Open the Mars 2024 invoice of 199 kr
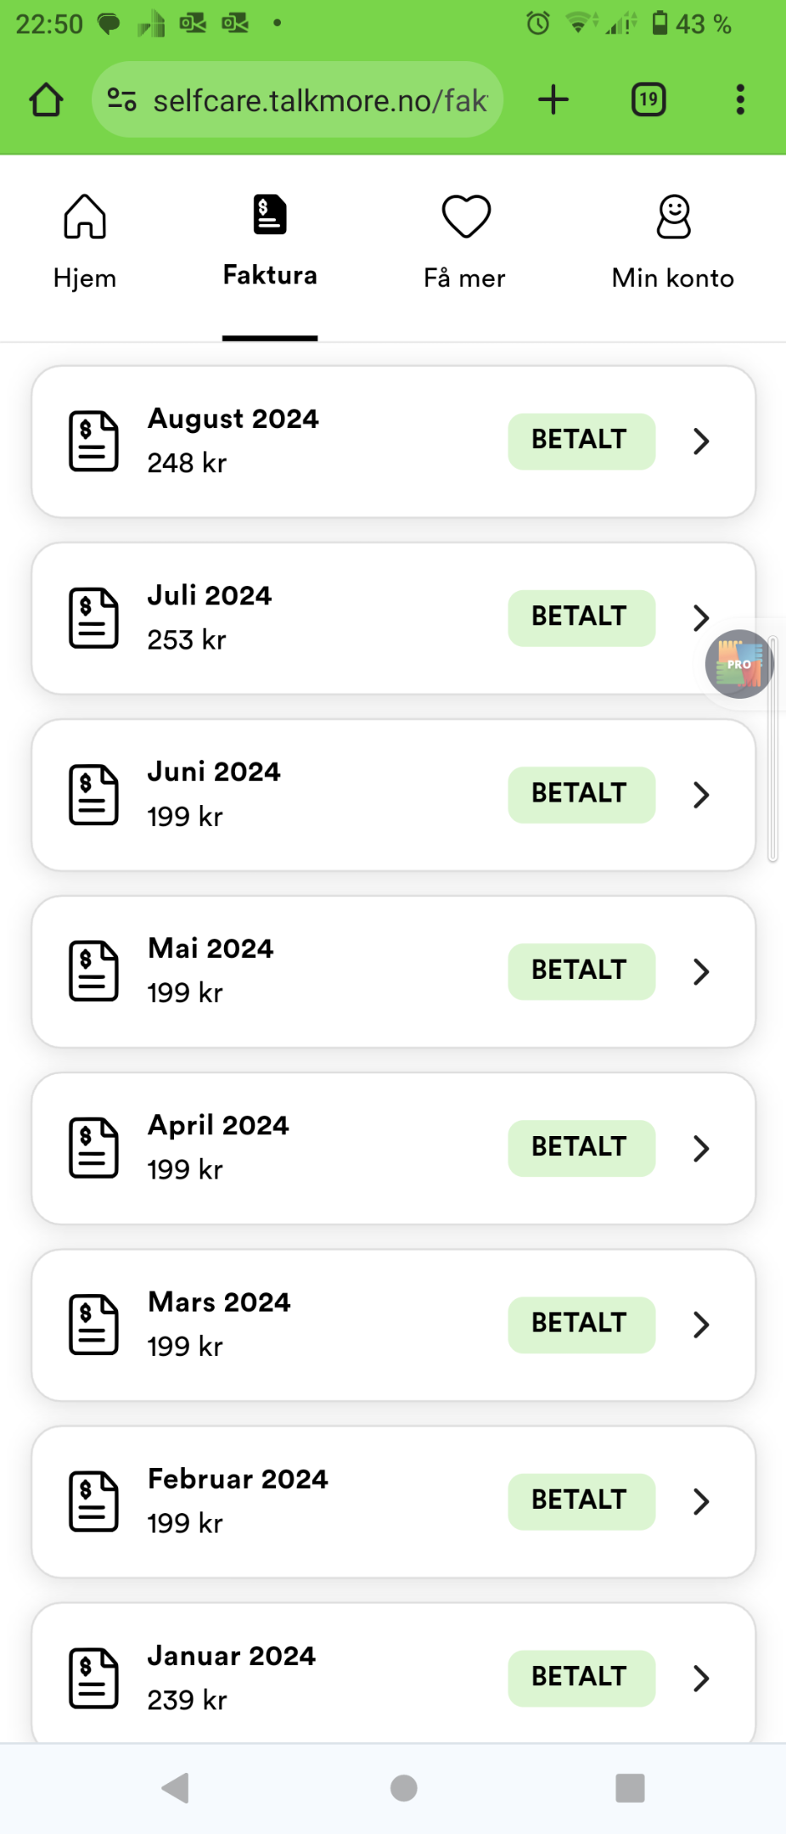Image resolution: width=786 pixels, height=1834 pixels. (393, 1325)
